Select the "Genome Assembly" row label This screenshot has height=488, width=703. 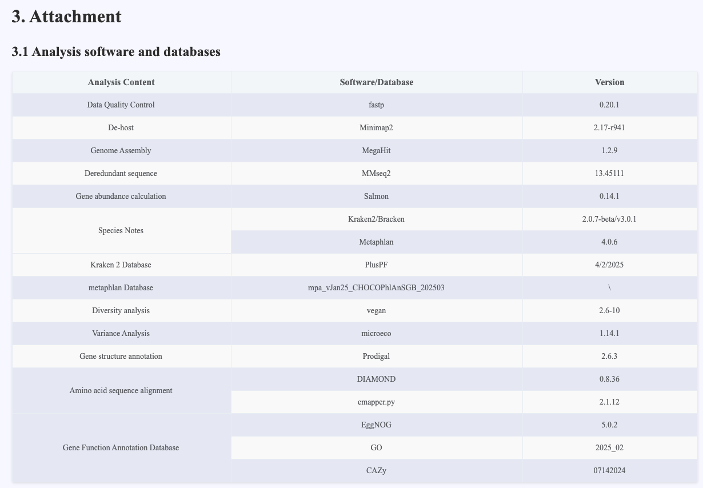[121, 151]
